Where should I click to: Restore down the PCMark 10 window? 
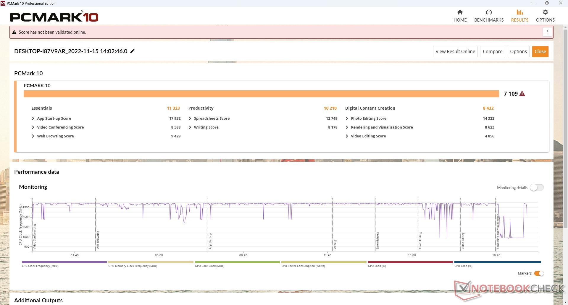click(547, 3)
